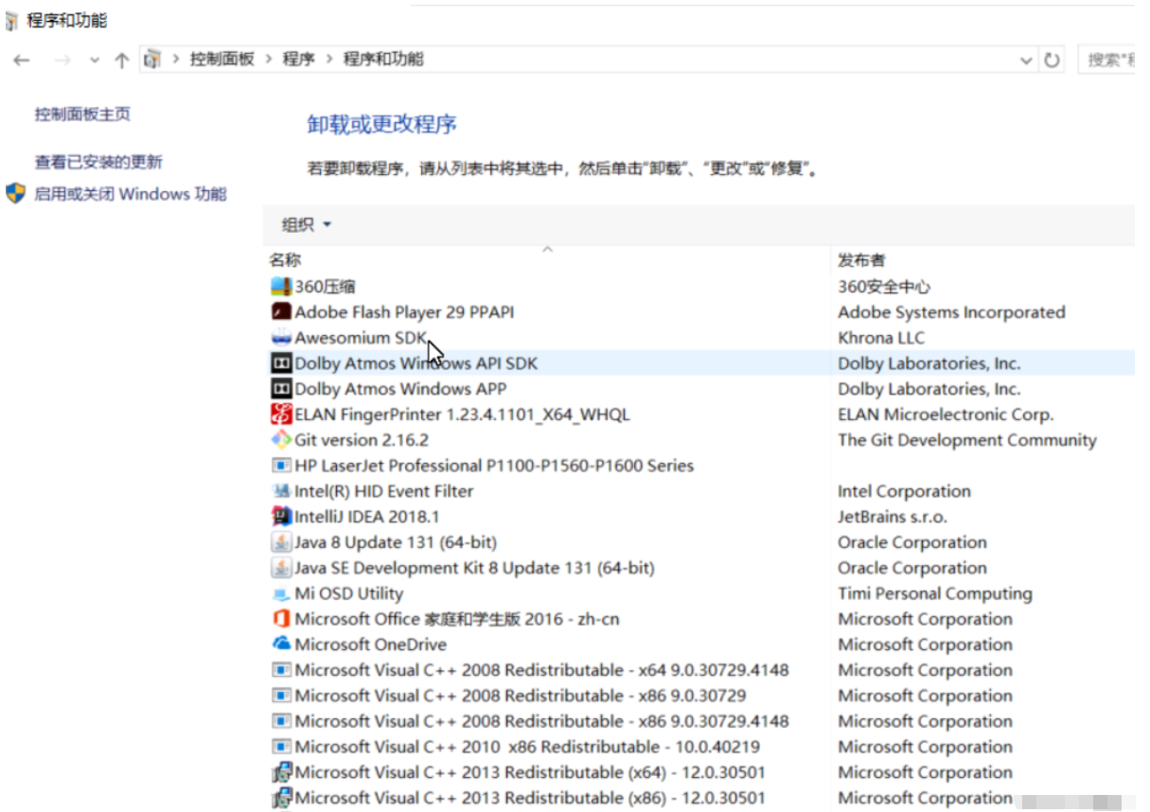
Task: Click the 360压缩 program icon
Action: [281, 286]
